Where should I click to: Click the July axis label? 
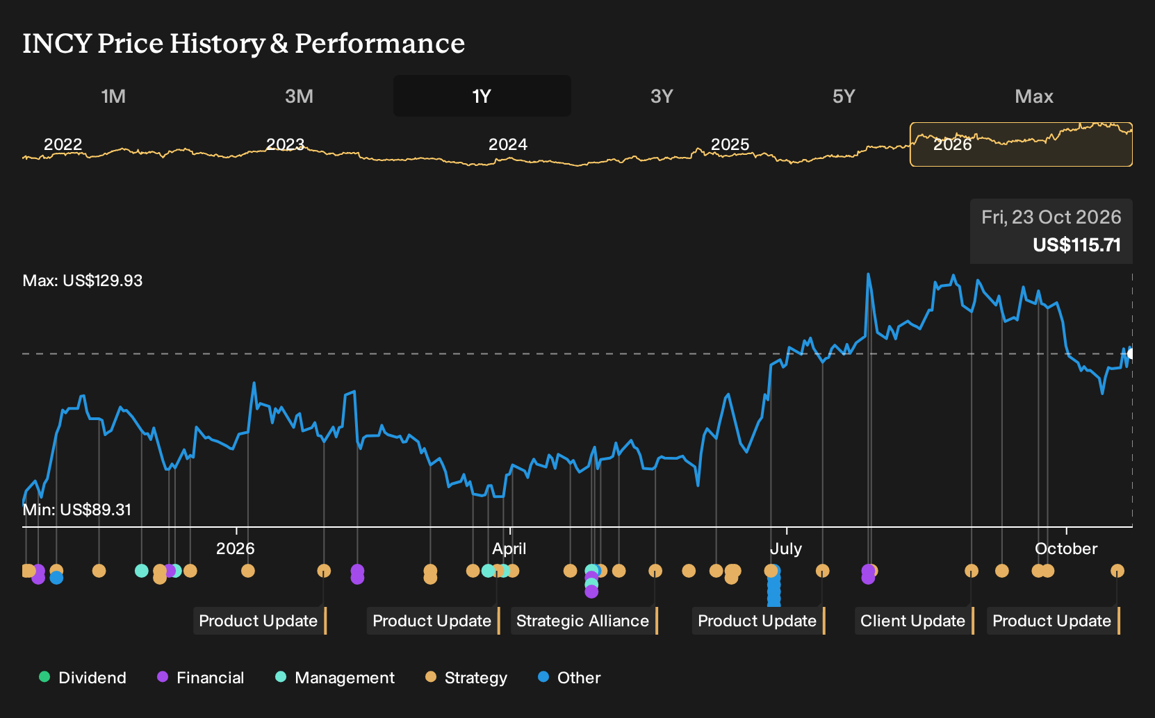[x=786, y=549]
